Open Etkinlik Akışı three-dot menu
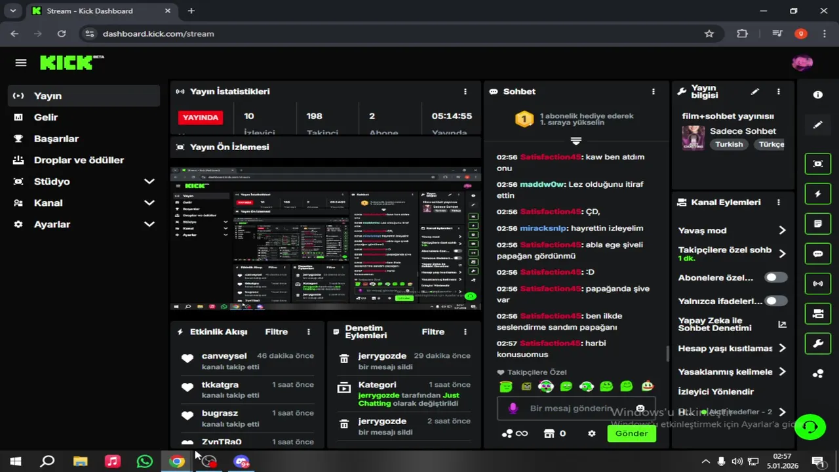This screenshot has width=839, height=472. (309, 332)
